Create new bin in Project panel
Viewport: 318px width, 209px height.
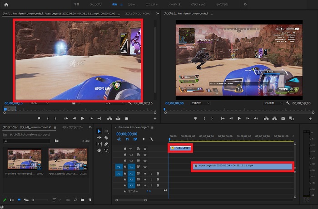point(83,200)
